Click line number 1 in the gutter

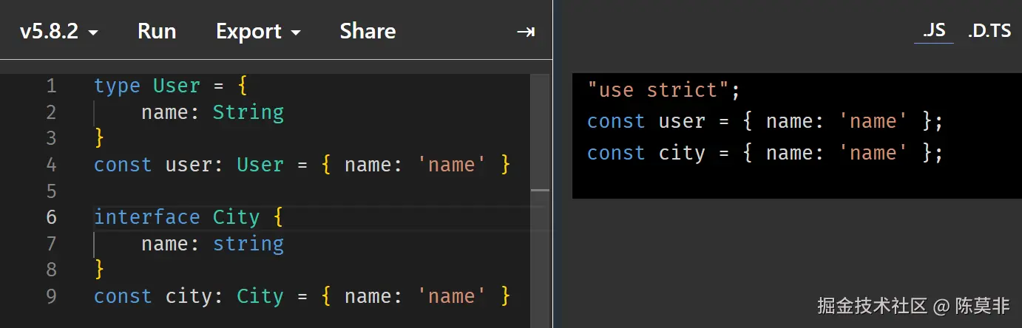pyautogui.click(x=51, y=86)
